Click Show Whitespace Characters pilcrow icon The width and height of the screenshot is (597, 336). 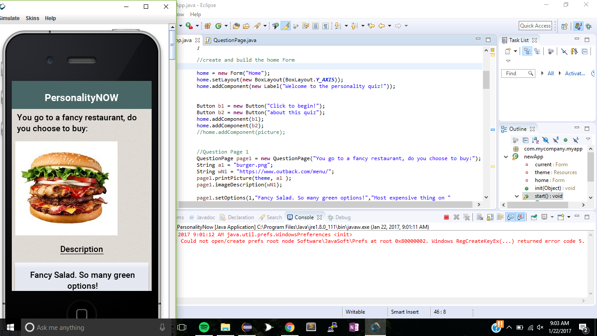click(326, 26)
